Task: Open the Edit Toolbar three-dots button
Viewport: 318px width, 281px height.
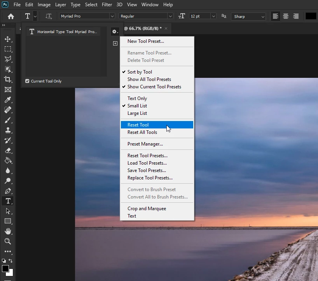Action: pos(8,251)
